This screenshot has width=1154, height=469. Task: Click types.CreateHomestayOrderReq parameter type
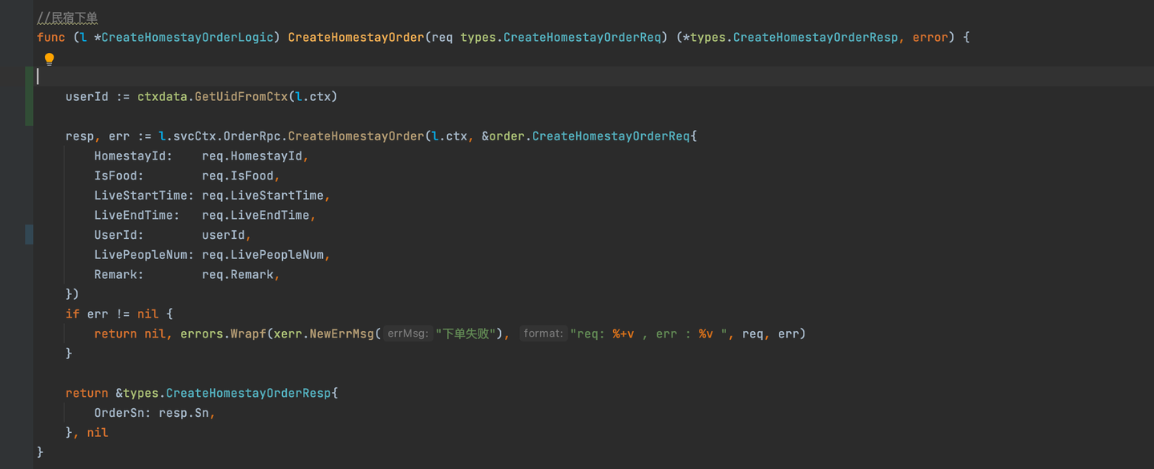[561, 37]
